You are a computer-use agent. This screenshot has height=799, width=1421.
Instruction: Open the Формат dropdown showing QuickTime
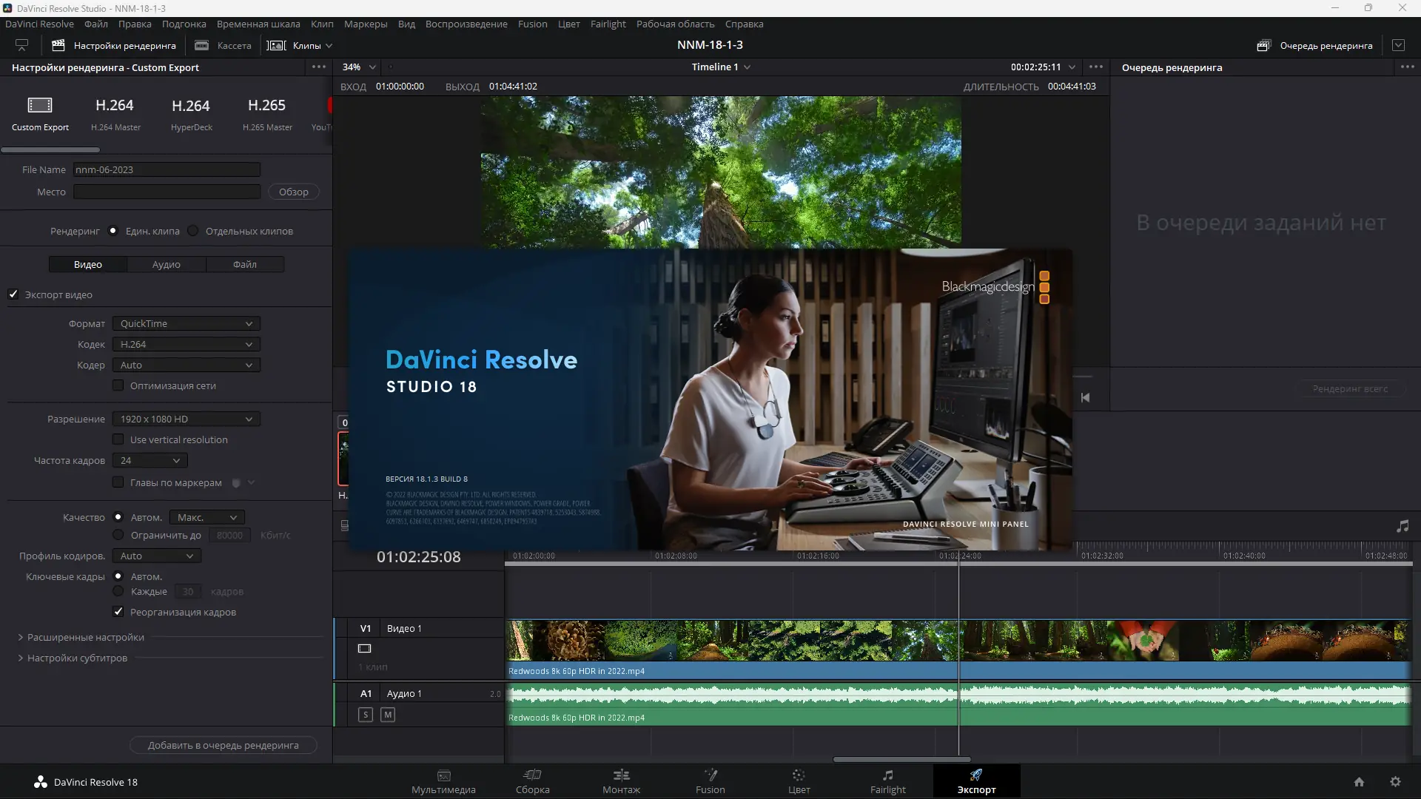pyautogui.click(x=185, y=323)
